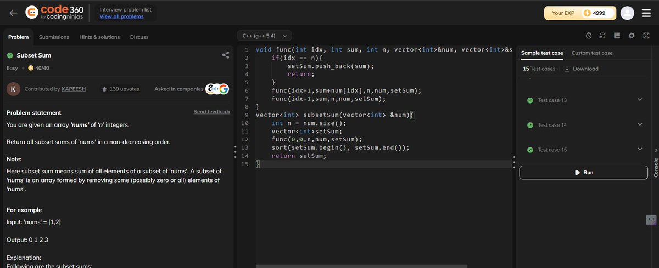659x268 pixels.
Task: Click line number 9 in gutter
Action: click(247, 115)
